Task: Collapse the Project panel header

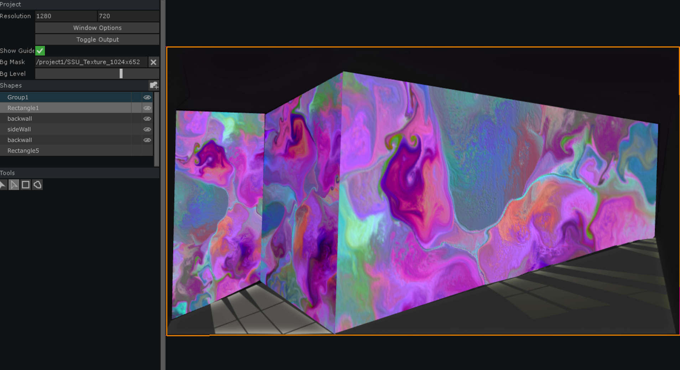Action: tap(11, 4)
